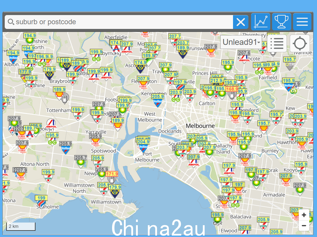Open the trophy best prices view
317x237 pixels.
click(282, 22)
